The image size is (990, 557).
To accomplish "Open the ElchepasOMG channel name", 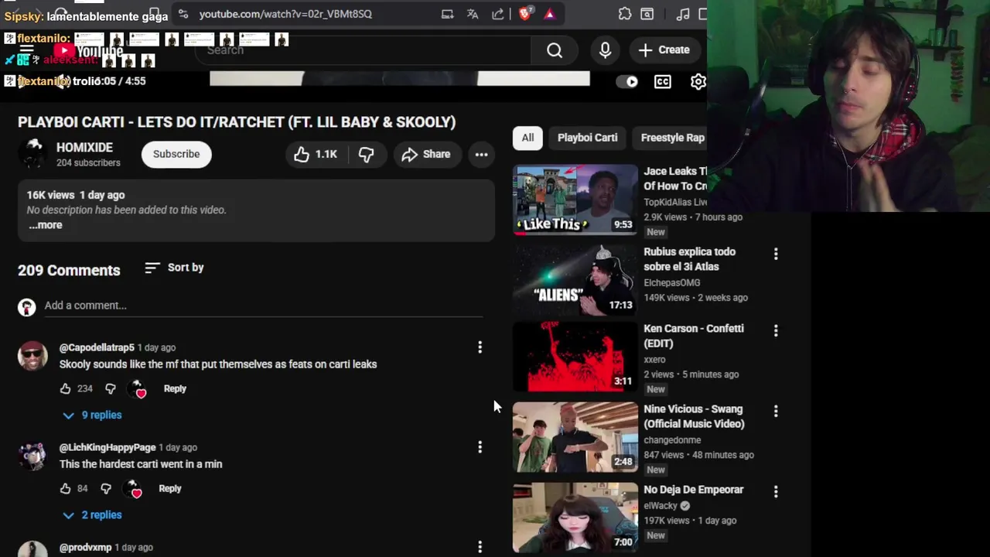I will click(672, 283).
